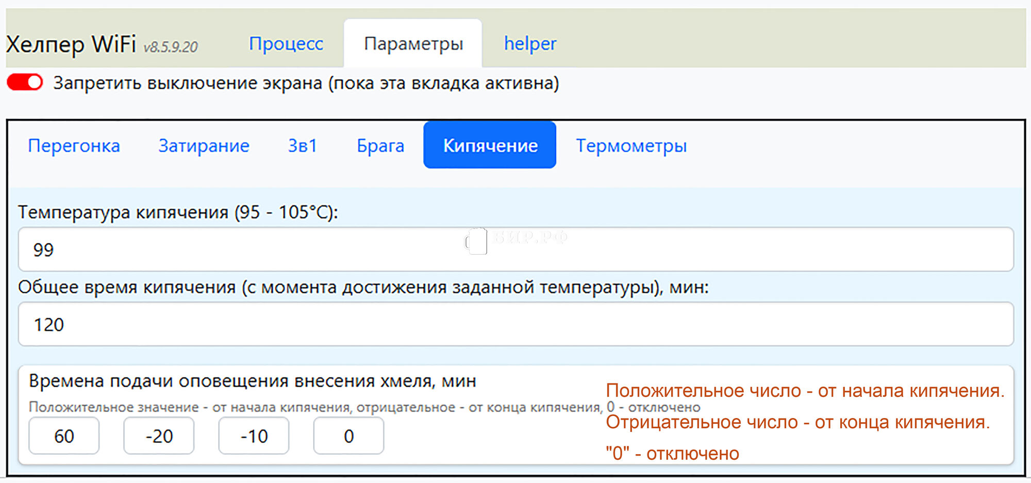Click the mug watermark icon
The height and width of the screenshot is (483, 1031).
tap(476, 241)
